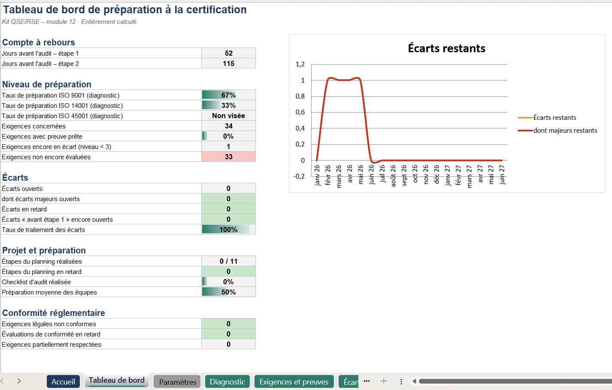Select the Kit QSE/RSE module 12 subtitle
This screenshot has height=390, width=612.
click(x=69, y=22)
